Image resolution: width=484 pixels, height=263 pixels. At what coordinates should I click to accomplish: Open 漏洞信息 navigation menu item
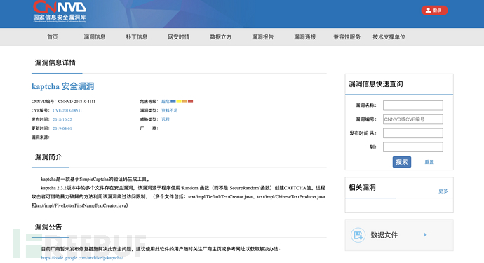coord(95,37)
